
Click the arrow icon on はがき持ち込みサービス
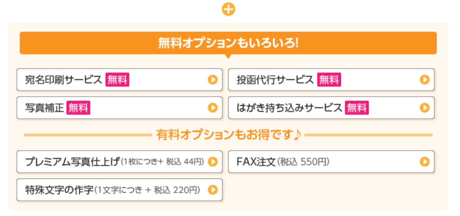[x=425, y=108]
